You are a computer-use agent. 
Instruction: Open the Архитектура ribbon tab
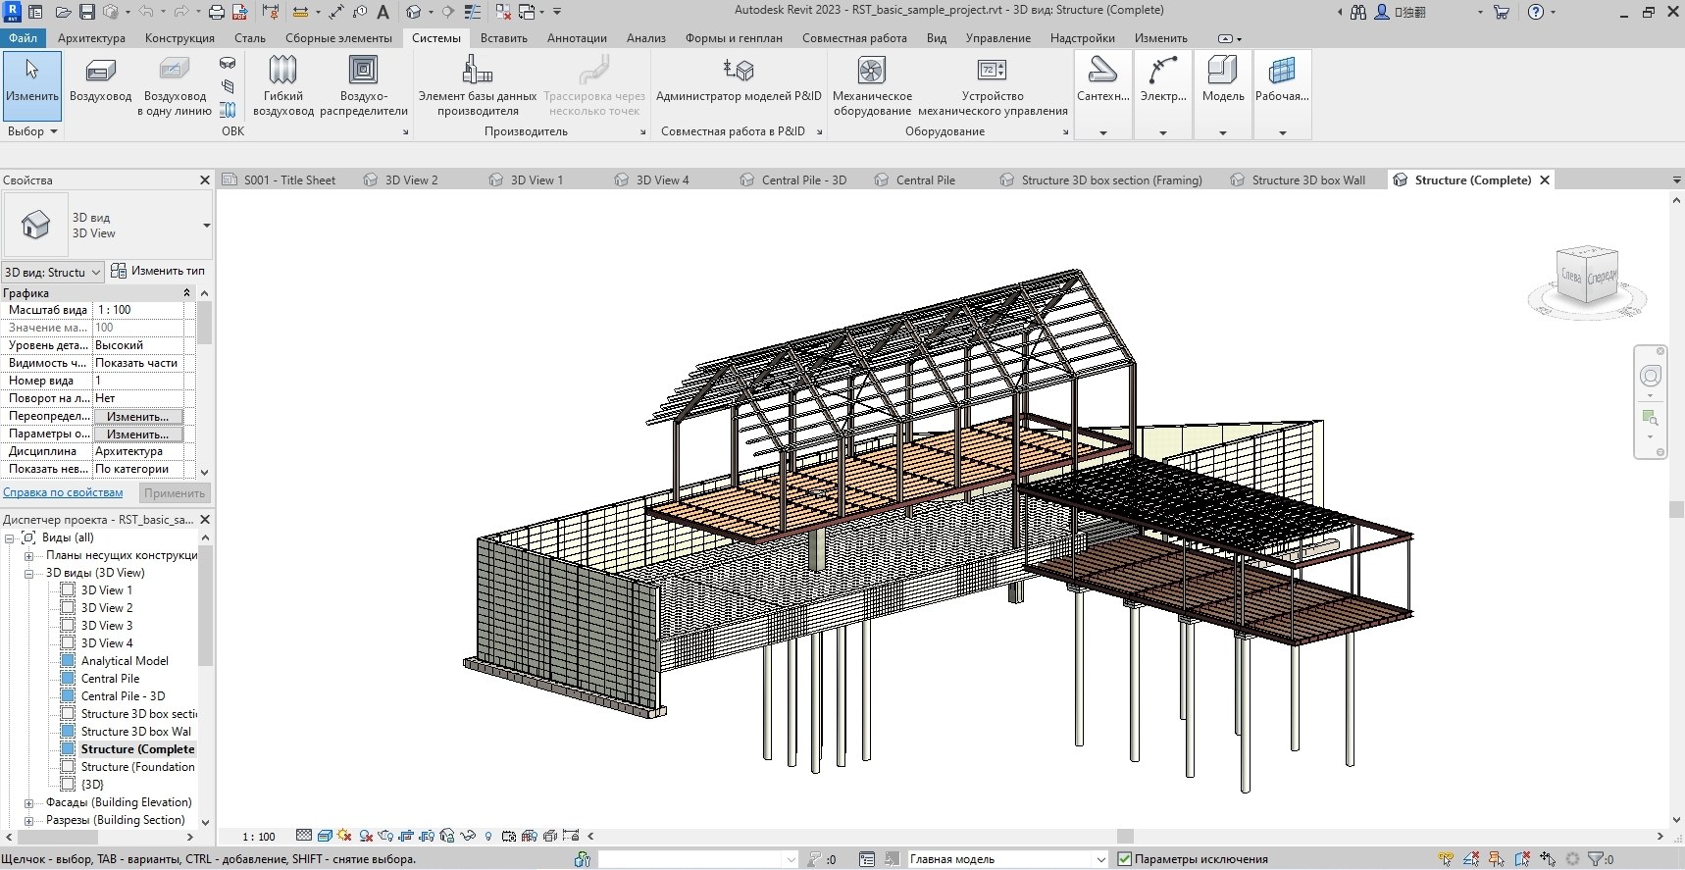(x=91, y=38)
